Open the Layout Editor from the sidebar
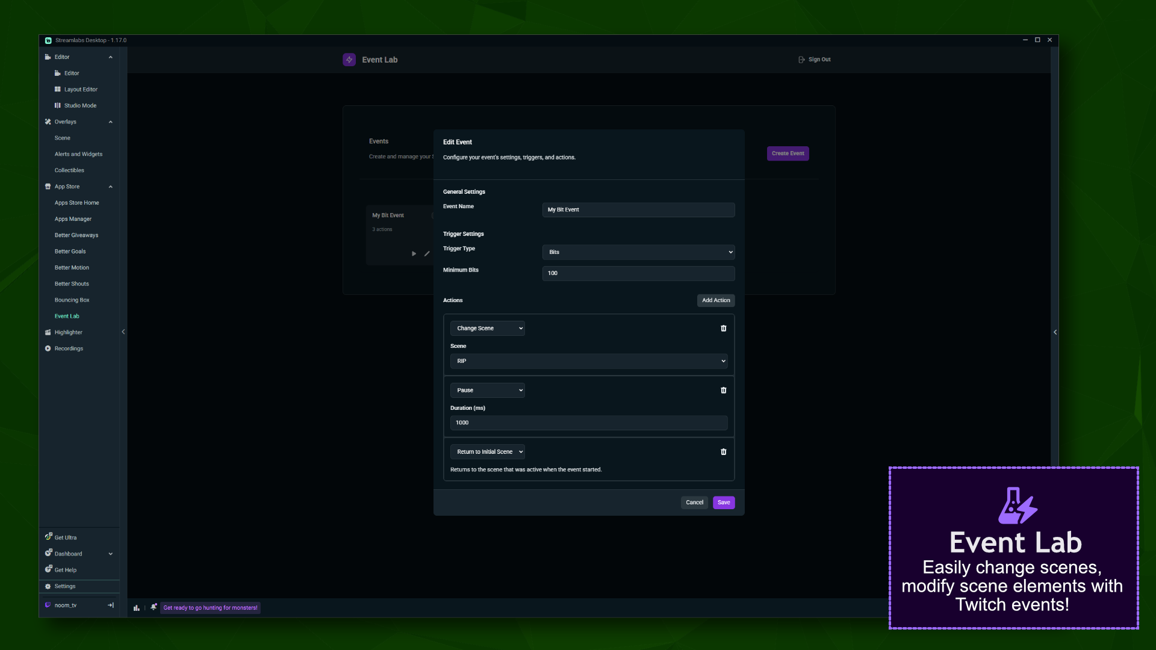Image resolution: width=1156 pixels, height=650 pixels. tap(80, 89)
